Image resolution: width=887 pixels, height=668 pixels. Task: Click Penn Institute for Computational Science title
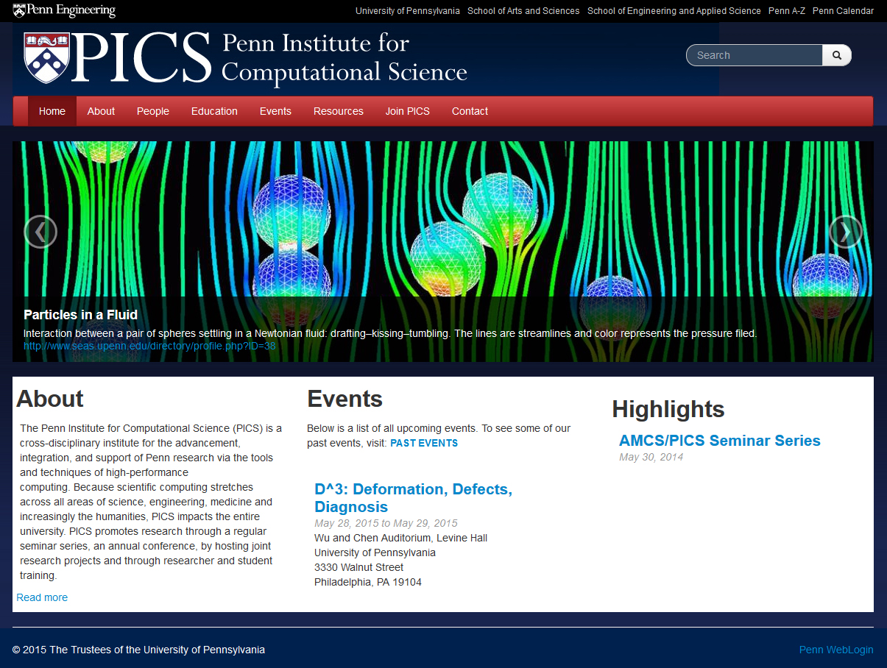click(344, 57)
